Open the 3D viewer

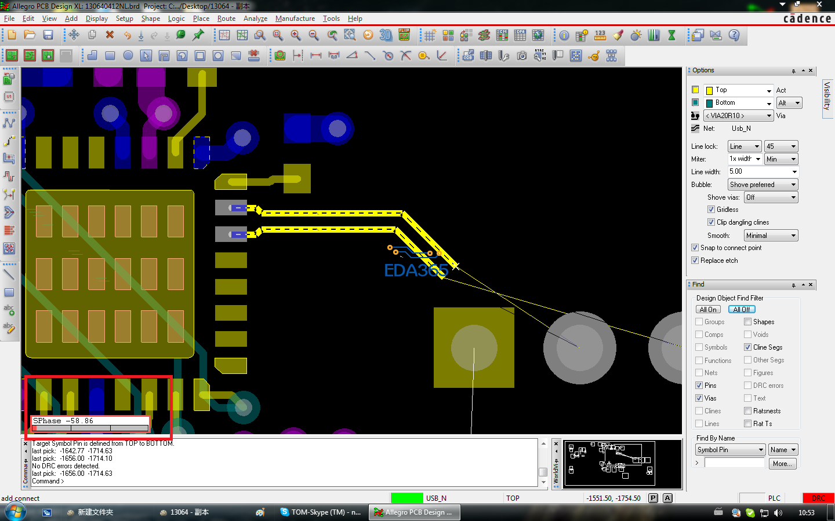click(386, 35)
